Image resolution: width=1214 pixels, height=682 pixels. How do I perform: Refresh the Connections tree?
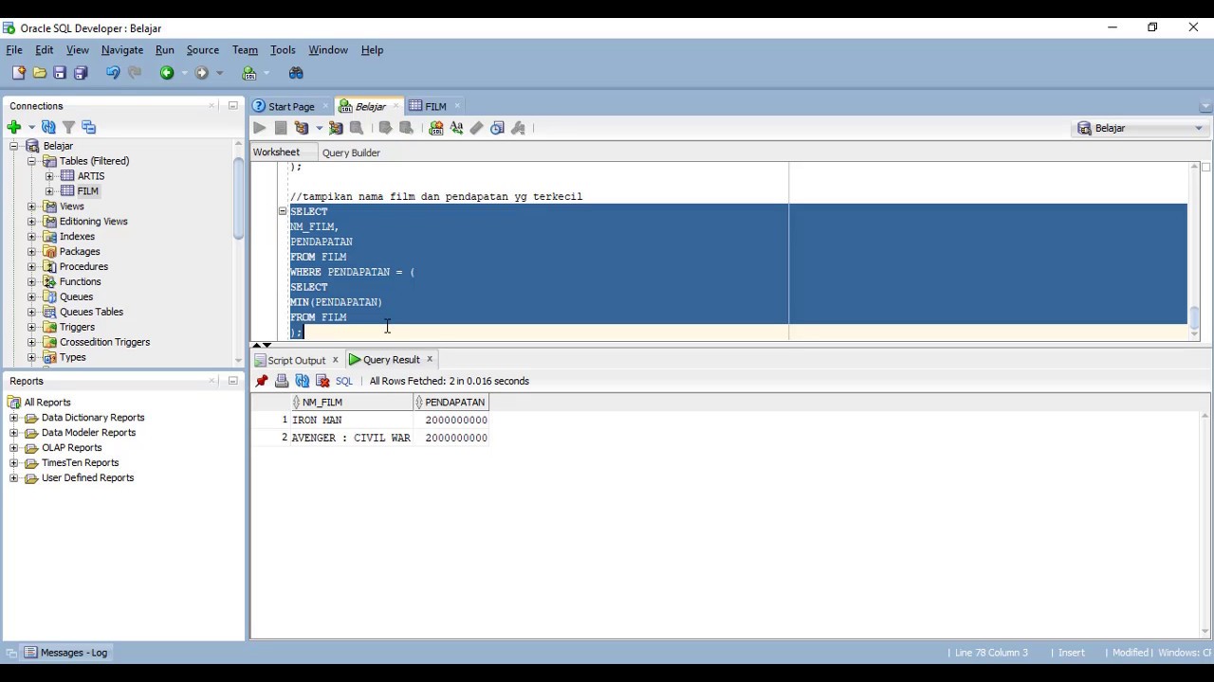(x=48, y=127)
